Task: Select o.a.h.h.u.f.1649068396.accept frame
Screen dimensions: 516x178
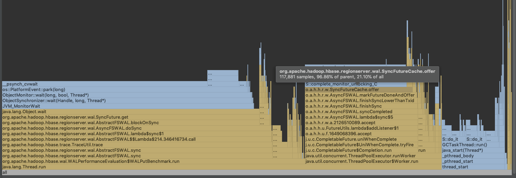Action: [361, 133]
